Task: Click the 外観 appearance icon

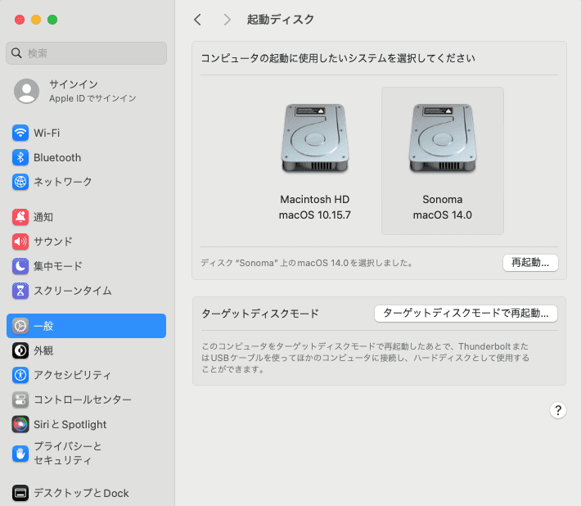Action: pos(20,350)
